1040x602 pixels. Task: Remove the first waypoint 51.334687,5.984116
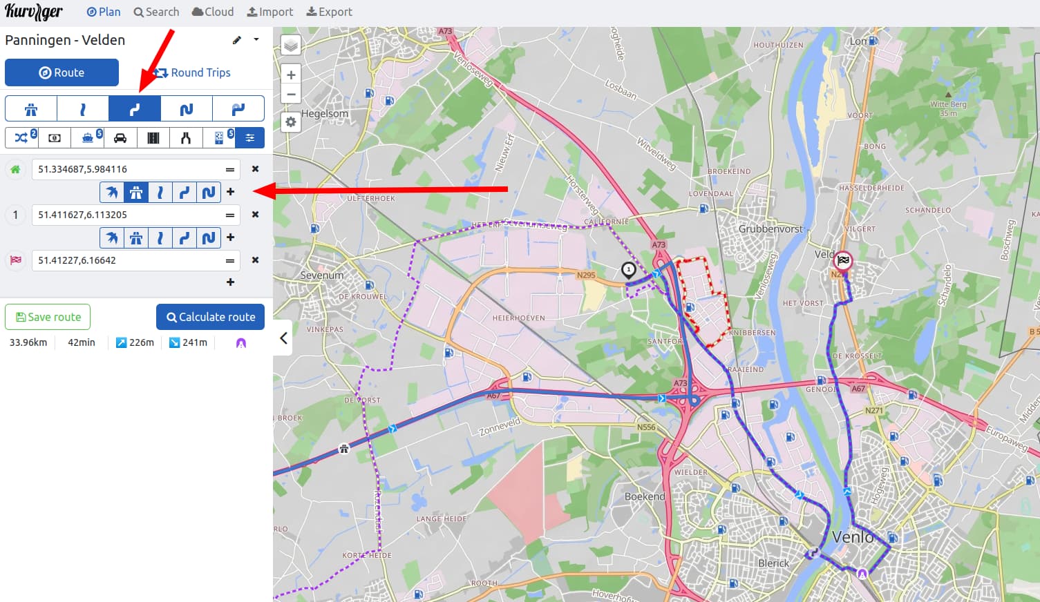255,169
